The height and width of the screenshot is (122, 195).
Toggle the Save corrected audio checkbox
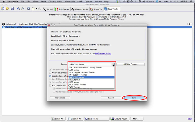click(x=50, y=70)
